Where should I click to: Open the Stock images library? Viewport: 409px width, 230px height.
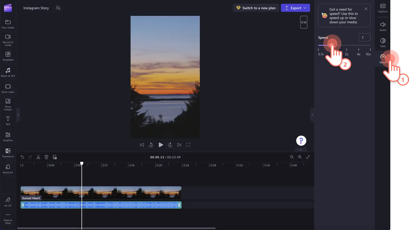pyautogui.click(x=8, y=105)
